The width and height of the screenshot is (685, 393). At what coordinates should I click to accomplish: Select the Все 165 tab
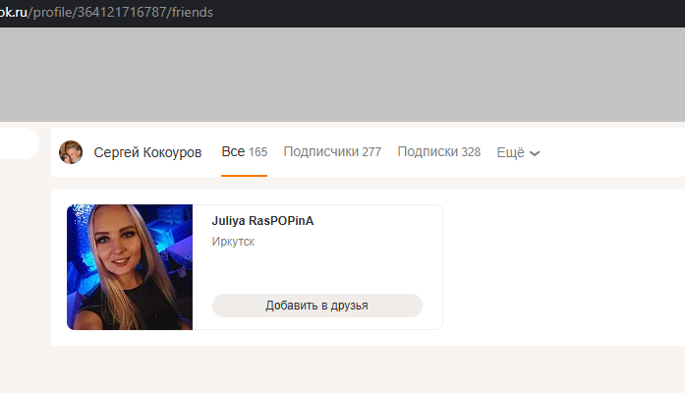[244, 152]
